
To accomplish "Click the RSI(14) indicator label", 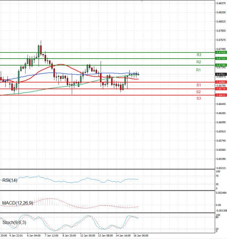I will click(10, 180).
